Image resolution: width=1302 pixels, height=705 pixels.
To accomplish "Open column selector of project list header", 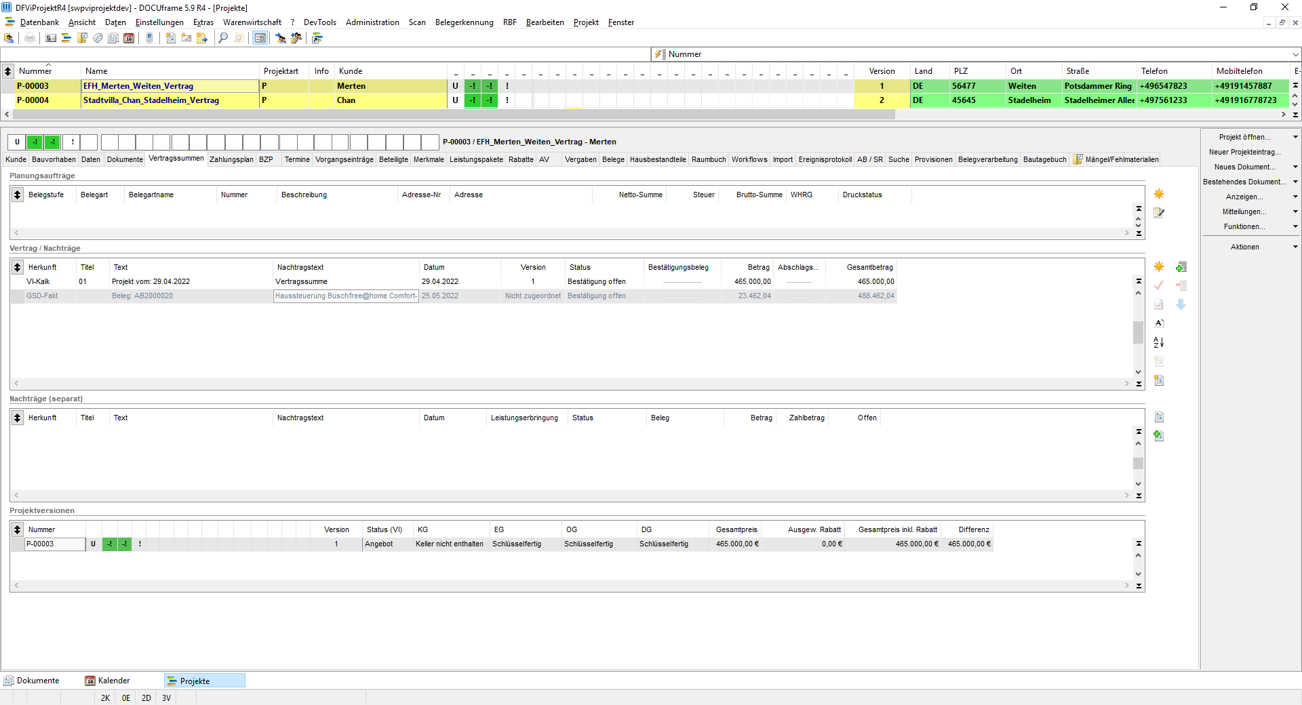I will point(7,71).
